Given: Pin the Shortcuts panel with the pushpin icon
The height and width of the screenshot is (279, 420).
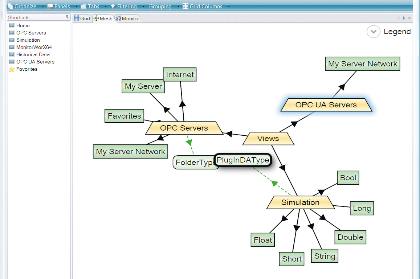Looking at the screenshot, I should point(67,17).
